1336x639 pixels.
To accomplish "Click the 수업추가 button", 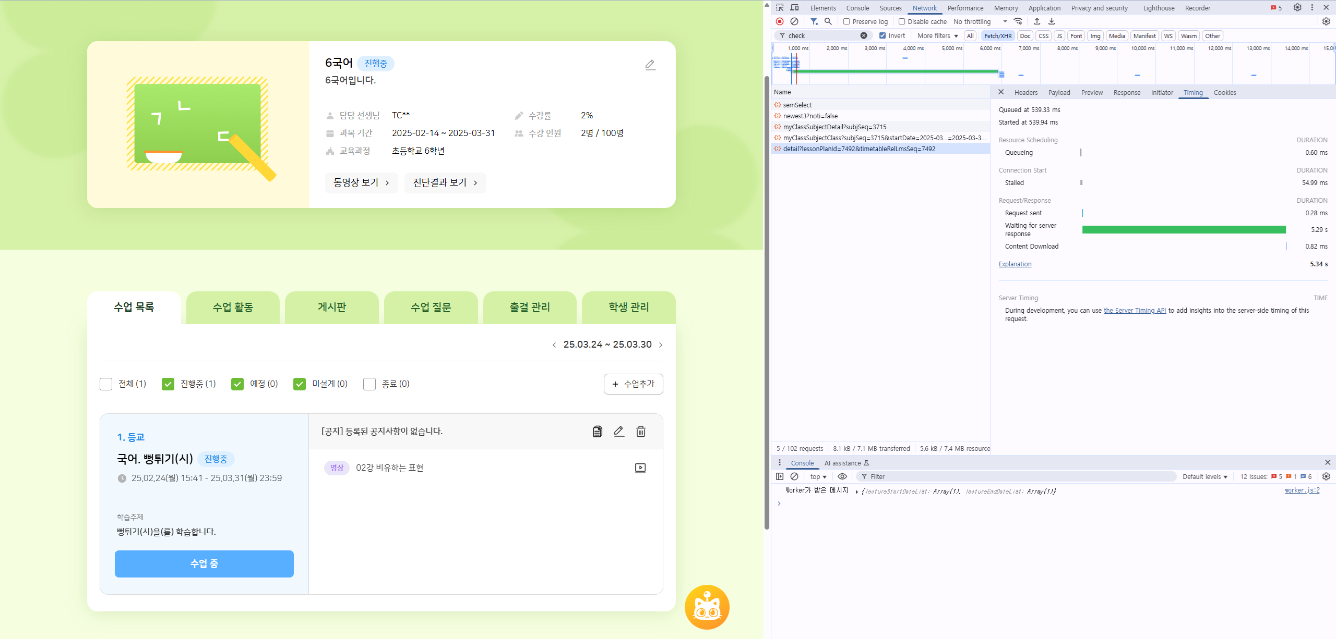I will [633, 384].
